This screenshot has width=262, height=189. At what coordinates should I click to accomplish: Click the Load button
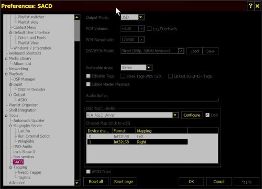click(x=194, y=51)
